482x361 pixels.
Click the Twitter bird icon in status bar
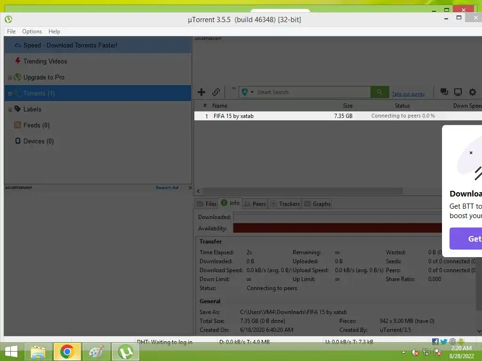click(x=443, y=341)
